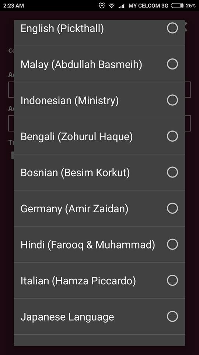The height and width of the screenshot is (355, 199).
Task: Tap the Hindi (Farooq & Muhammad) option text
Action: click(88, 245)
